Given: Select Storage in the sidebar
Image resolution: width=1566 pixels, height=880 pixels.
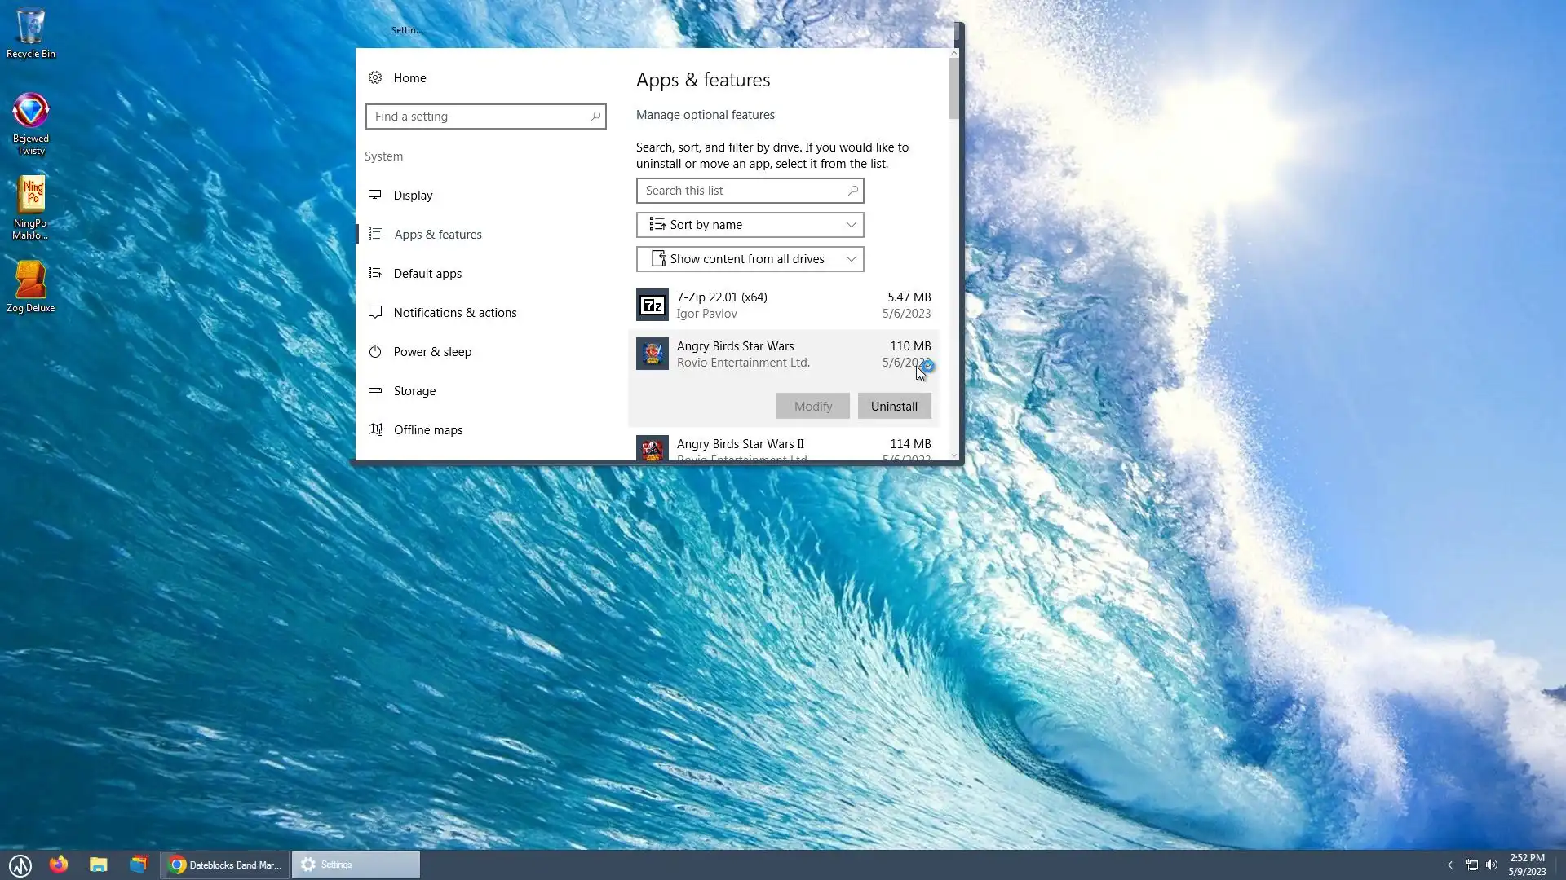Looking at the screenshot, I should (x=414, y=391).
